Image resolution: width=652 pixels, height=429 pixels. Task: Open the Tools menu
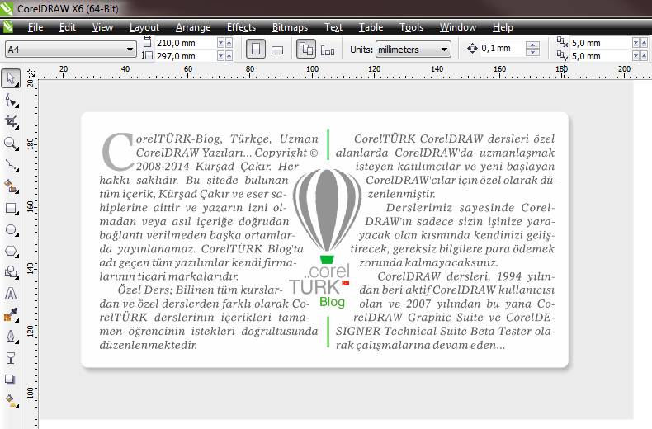pos(411,27)
